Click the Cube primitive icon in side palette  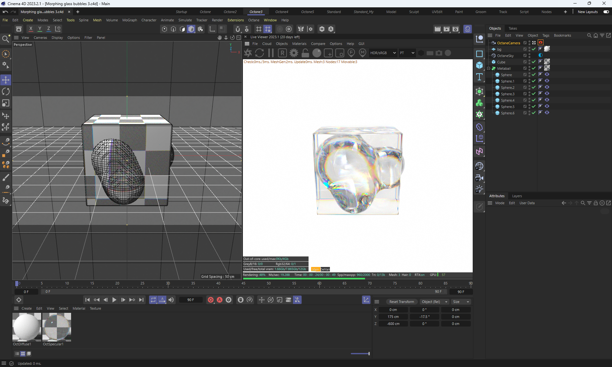(x=479, y=65)
